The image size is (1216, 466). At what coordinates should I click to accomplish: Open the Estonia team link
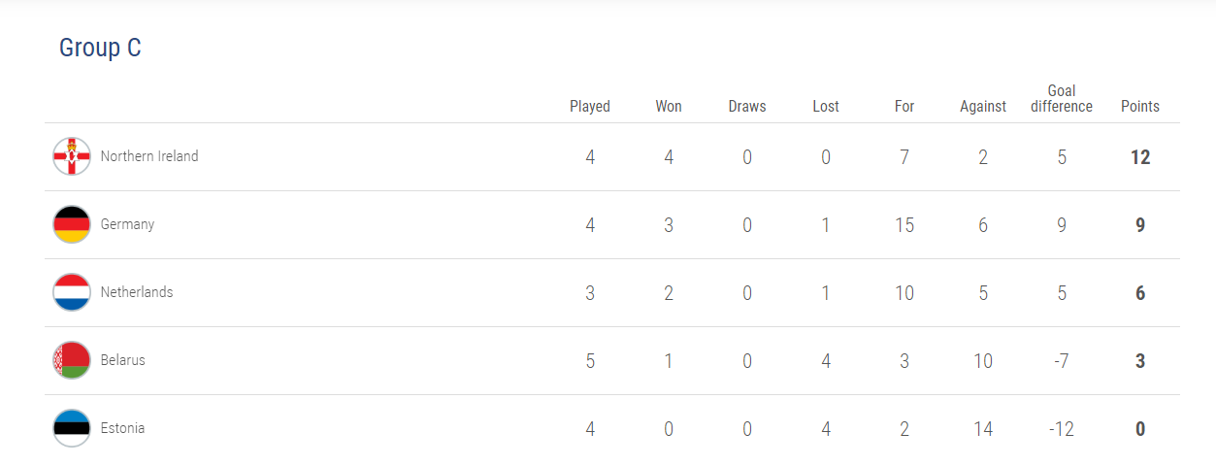point(122,428)
